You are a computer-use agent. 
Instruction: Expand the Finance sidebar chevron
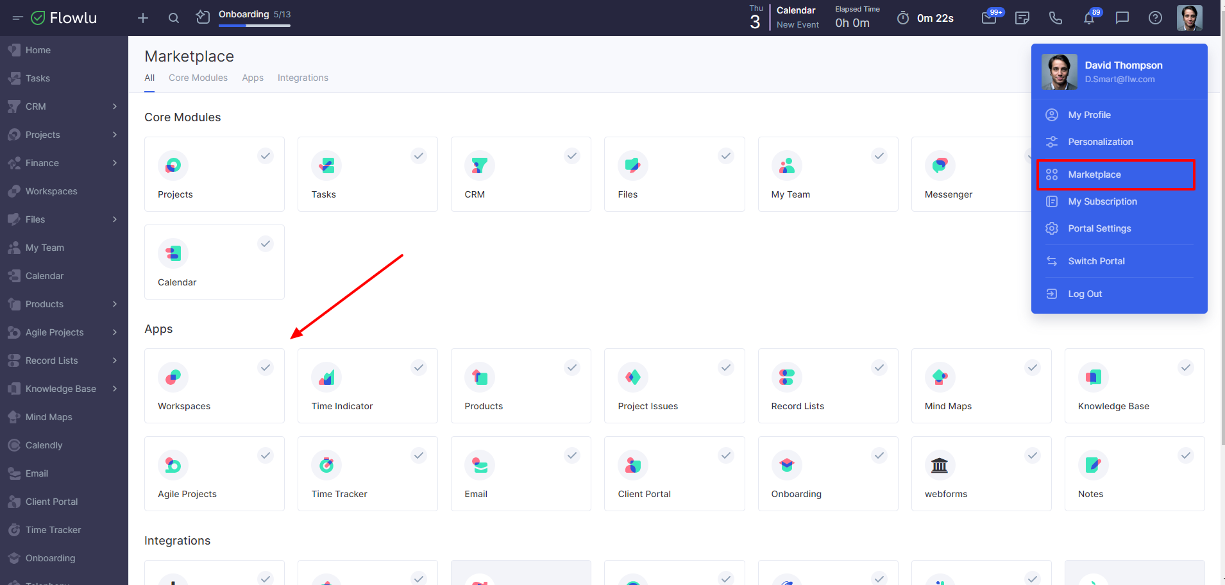click(115, 163)
